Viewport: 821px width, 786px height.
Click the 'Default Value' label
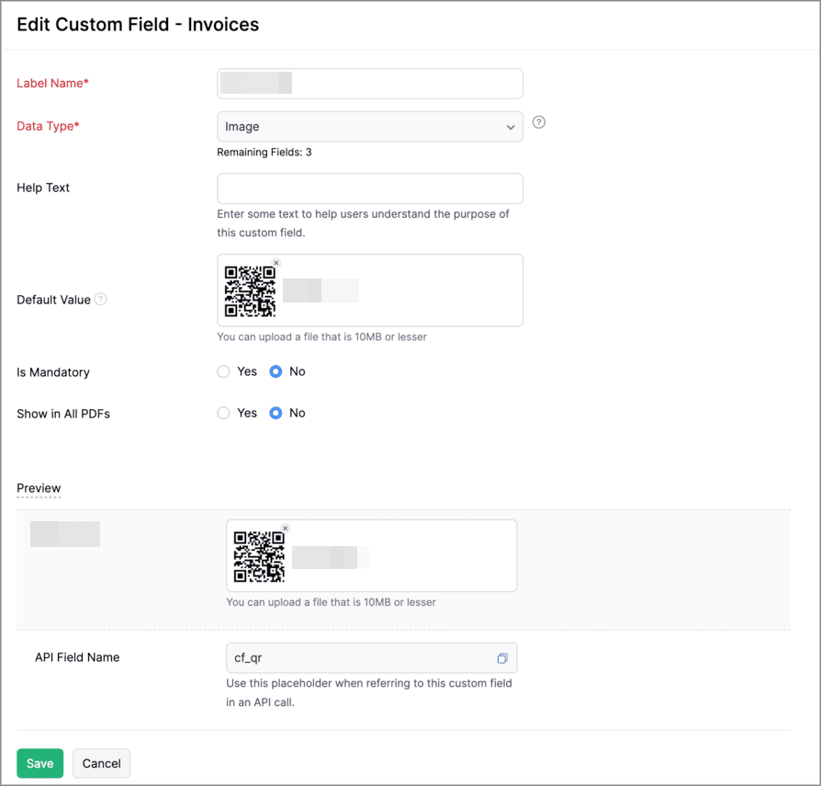coord(53,300)
